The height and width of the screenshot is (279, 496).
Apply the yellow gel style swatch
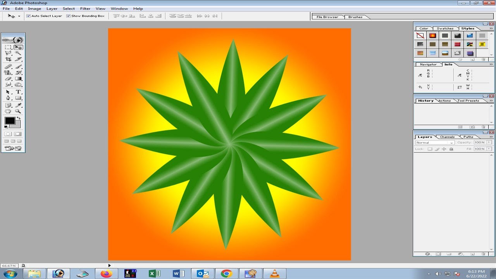[482, 44]
